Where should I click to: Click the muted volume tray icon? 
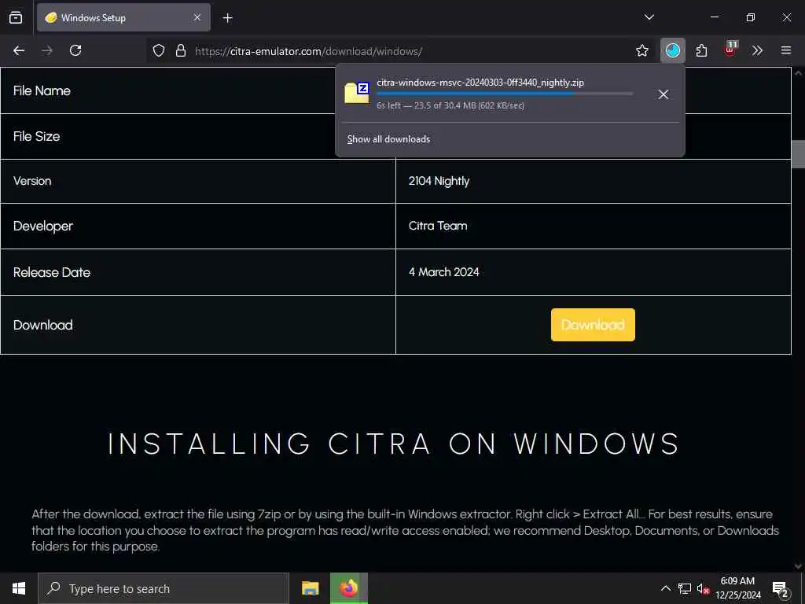tap(704, 588)
